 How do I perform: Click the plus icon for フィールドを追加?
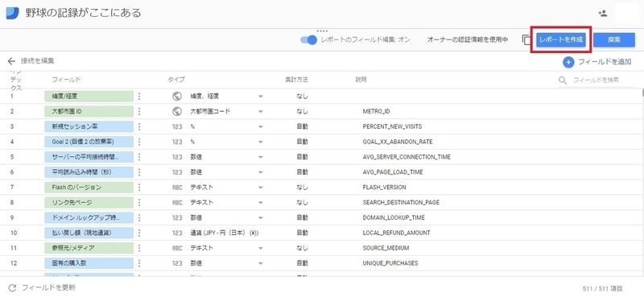[x=568, y=62]
